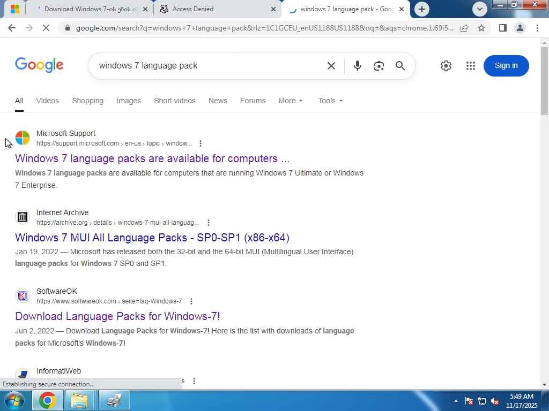Image resolution: width=549 pixels, height=411 pixels.
Task: Click the browser forward arrow
Action: (29, 28)
